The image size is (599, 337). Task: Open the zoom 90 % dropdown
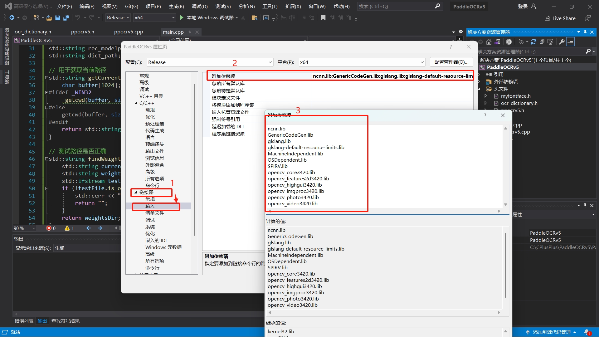(34, 228)
